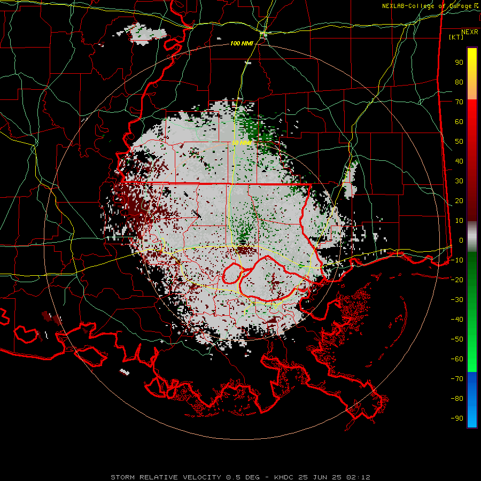
Task: Click the [KT] units label
Action: tap(456, 37)
